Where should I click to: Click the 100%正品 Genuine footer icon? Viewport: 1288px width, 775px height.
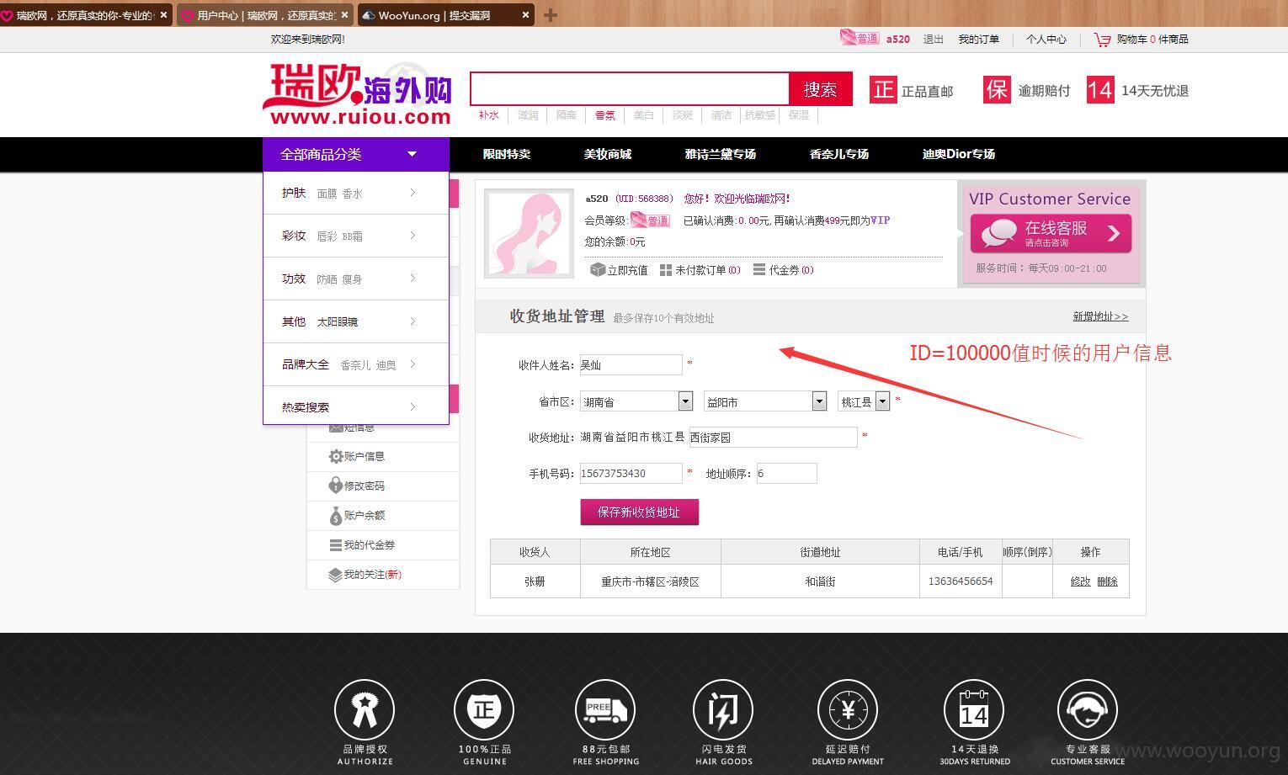click(x=484, y=709)
